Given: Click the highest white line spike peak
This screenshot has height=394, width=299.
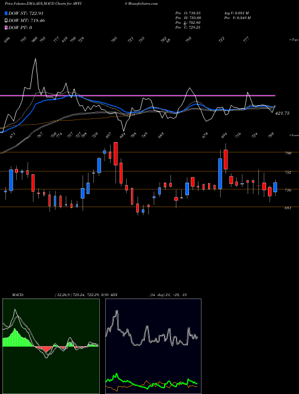Looking at the screenshot, I should click(x=35, y=59).
